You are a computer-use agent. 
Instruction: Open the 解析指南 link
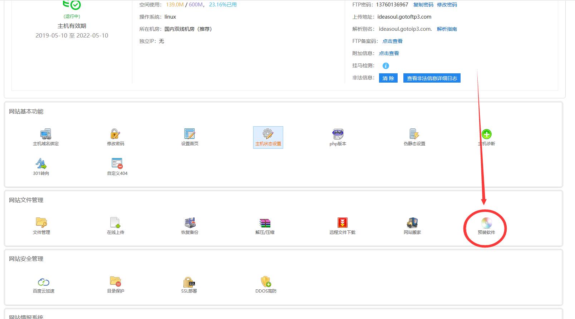pos(447,29)
